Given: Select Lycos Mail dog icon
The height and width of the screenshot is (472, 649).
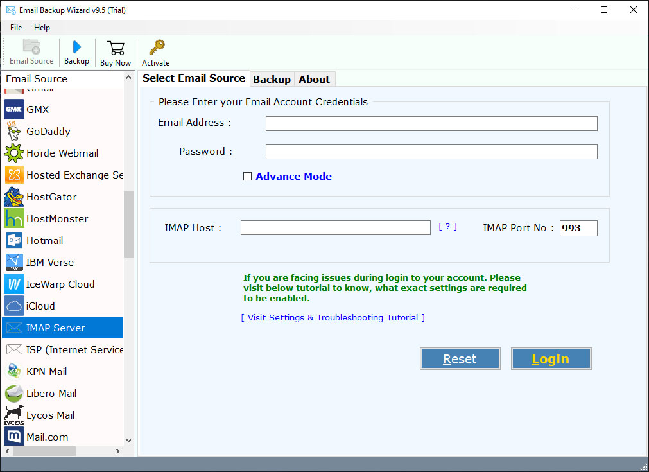Looking at the screenshot, I should pos(14,415).
